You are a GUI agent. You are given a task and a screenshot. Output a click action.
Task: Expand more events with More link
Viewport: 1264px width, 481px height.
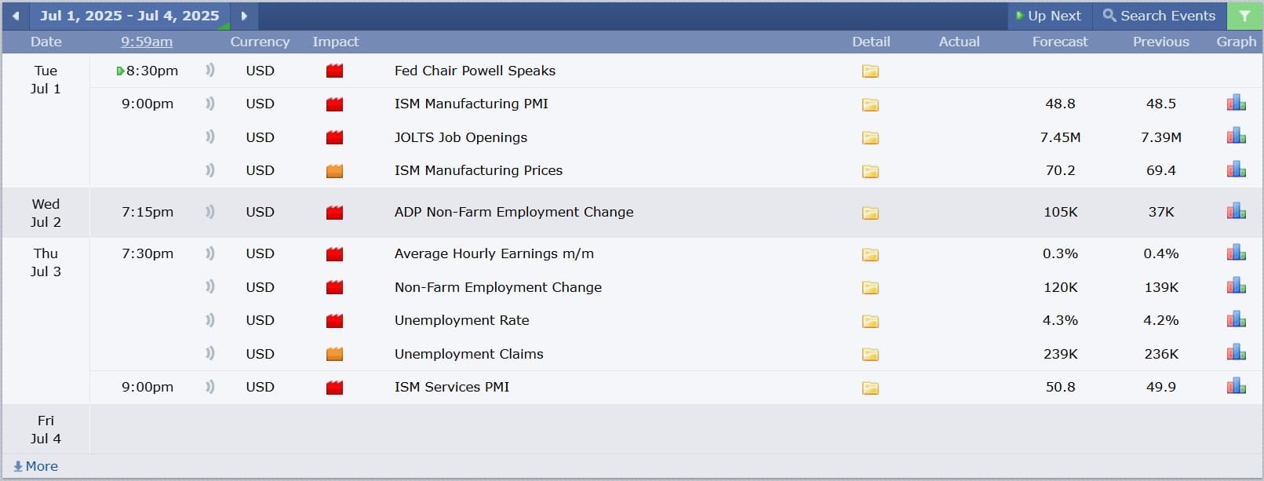tap(36, 466)
